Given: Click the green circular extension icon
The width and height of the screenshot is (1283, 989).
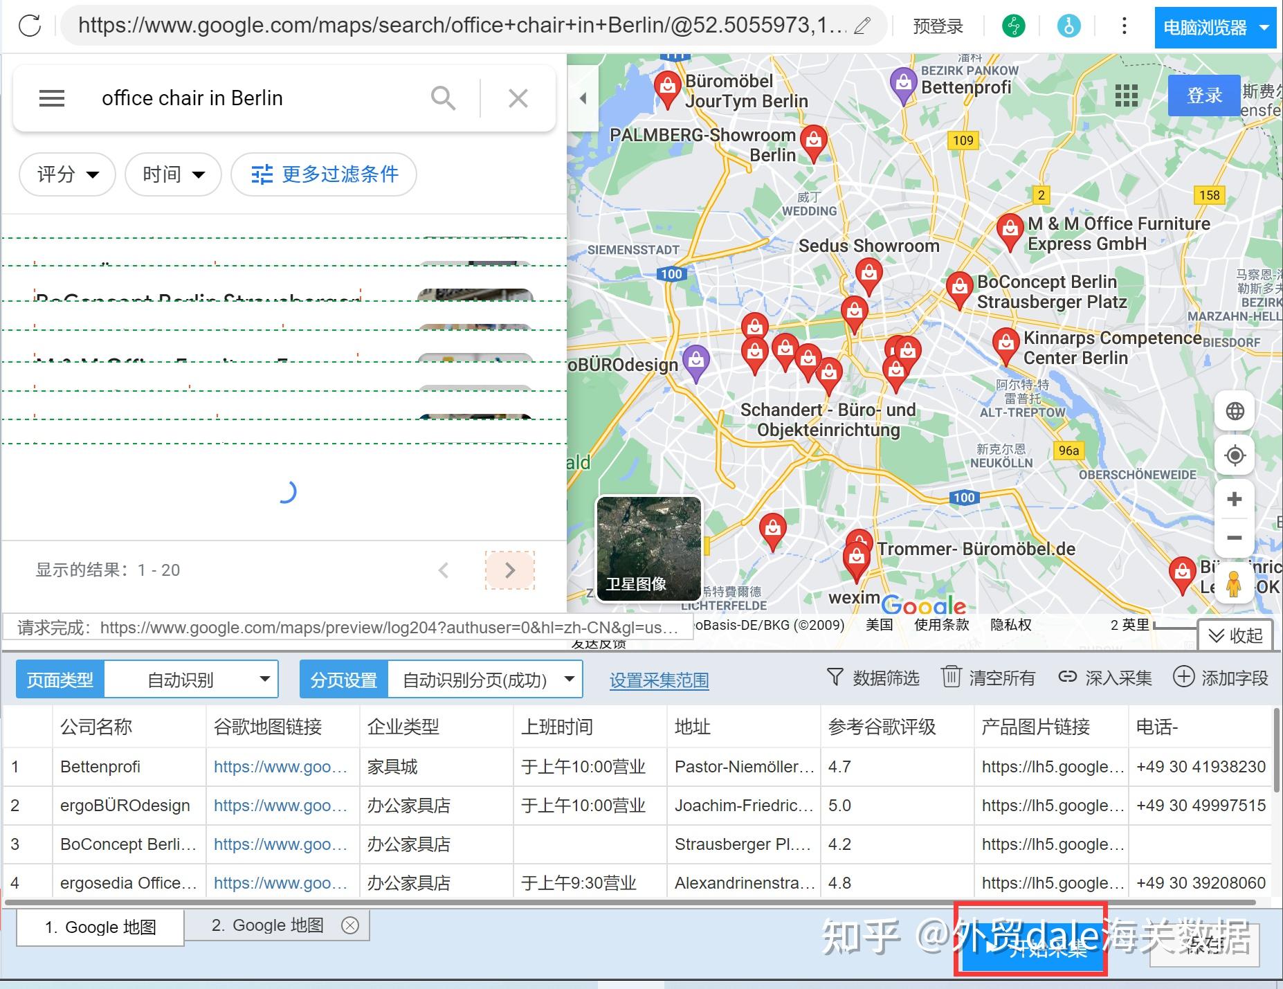Looking at the screenshot, I should point(1013,26).
